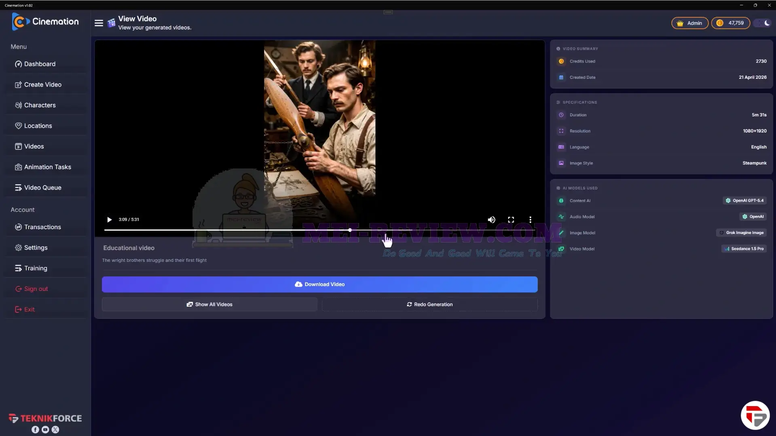Click the Steampunk image style value
This screenshot has width=776, height=436.
click(754, 163)
